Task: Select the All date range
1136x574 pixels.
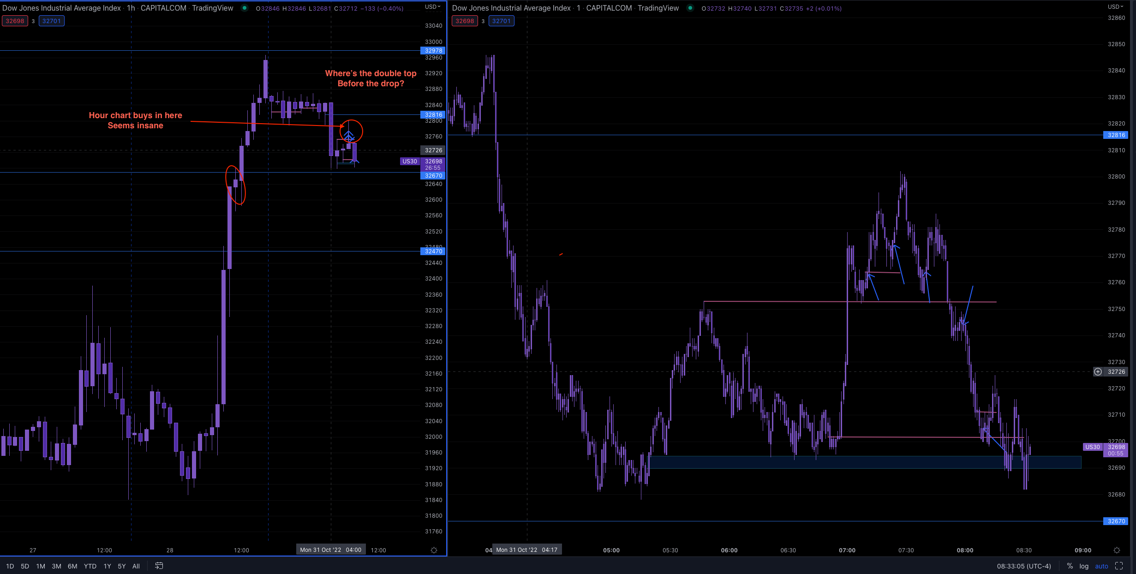Action: click(136, 566)
